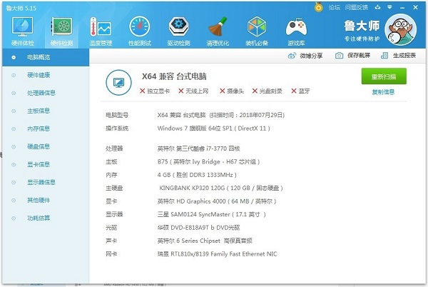Select 显卡信息 in sidebar
The height and width of the screenshot is (287, 428).
[38, 164]
